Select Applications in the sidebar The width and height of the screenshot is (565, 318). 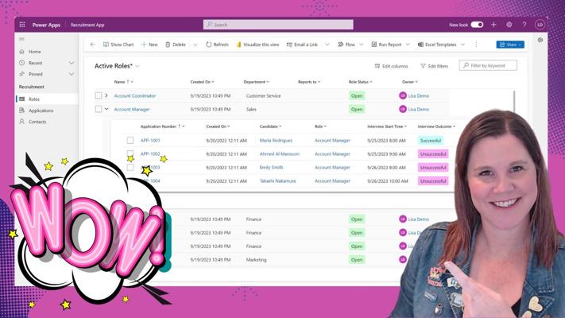(41, 111)
